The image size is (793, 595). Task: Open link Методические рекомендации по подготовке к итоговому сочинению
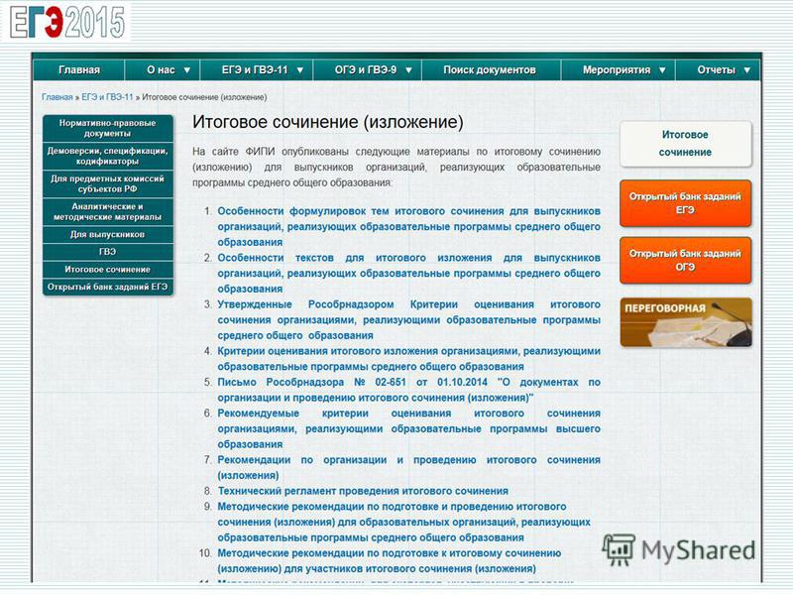[x=390, y=560]
